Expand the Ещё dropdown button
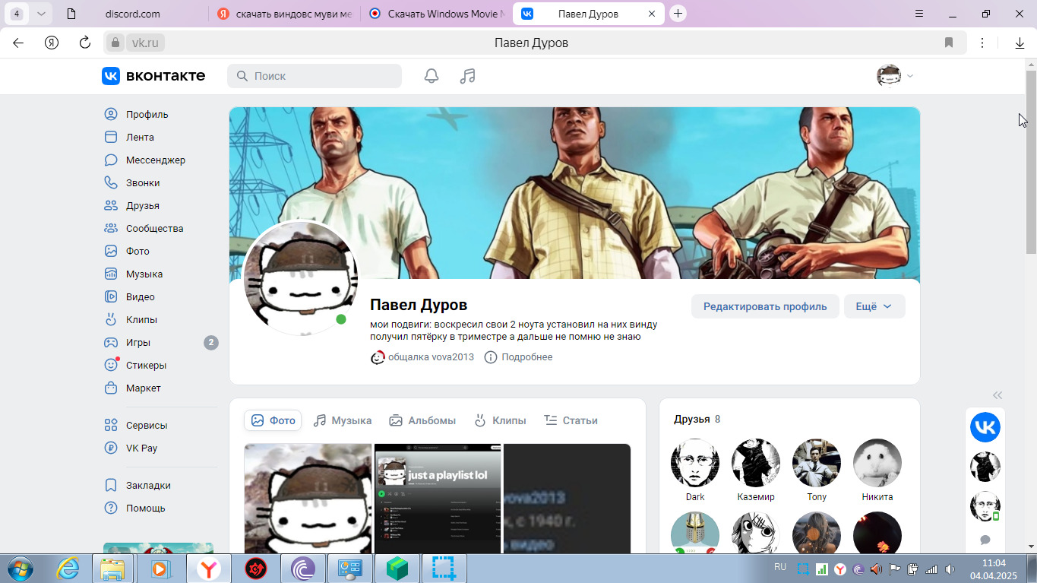1037x583 pixels. coord(874,306)
